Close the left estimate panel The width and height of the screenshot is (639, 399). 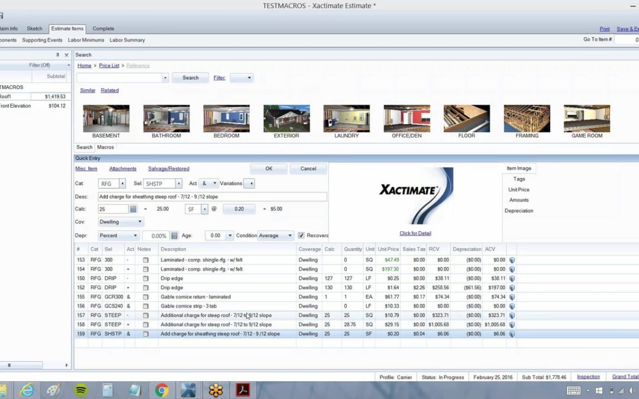pyautogui.click(x=66, y=55)
